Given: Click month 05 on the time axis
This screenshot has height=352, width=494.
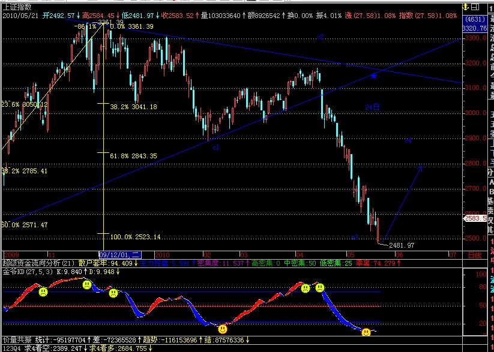Looking at the screenshot, I should (351, 255).
